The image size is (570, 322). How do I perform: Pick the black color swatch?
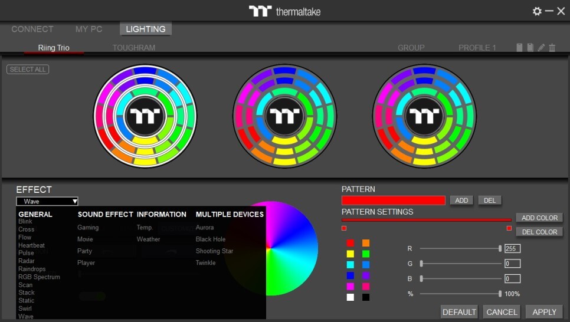pyautogui.click(x=366, y=297)
